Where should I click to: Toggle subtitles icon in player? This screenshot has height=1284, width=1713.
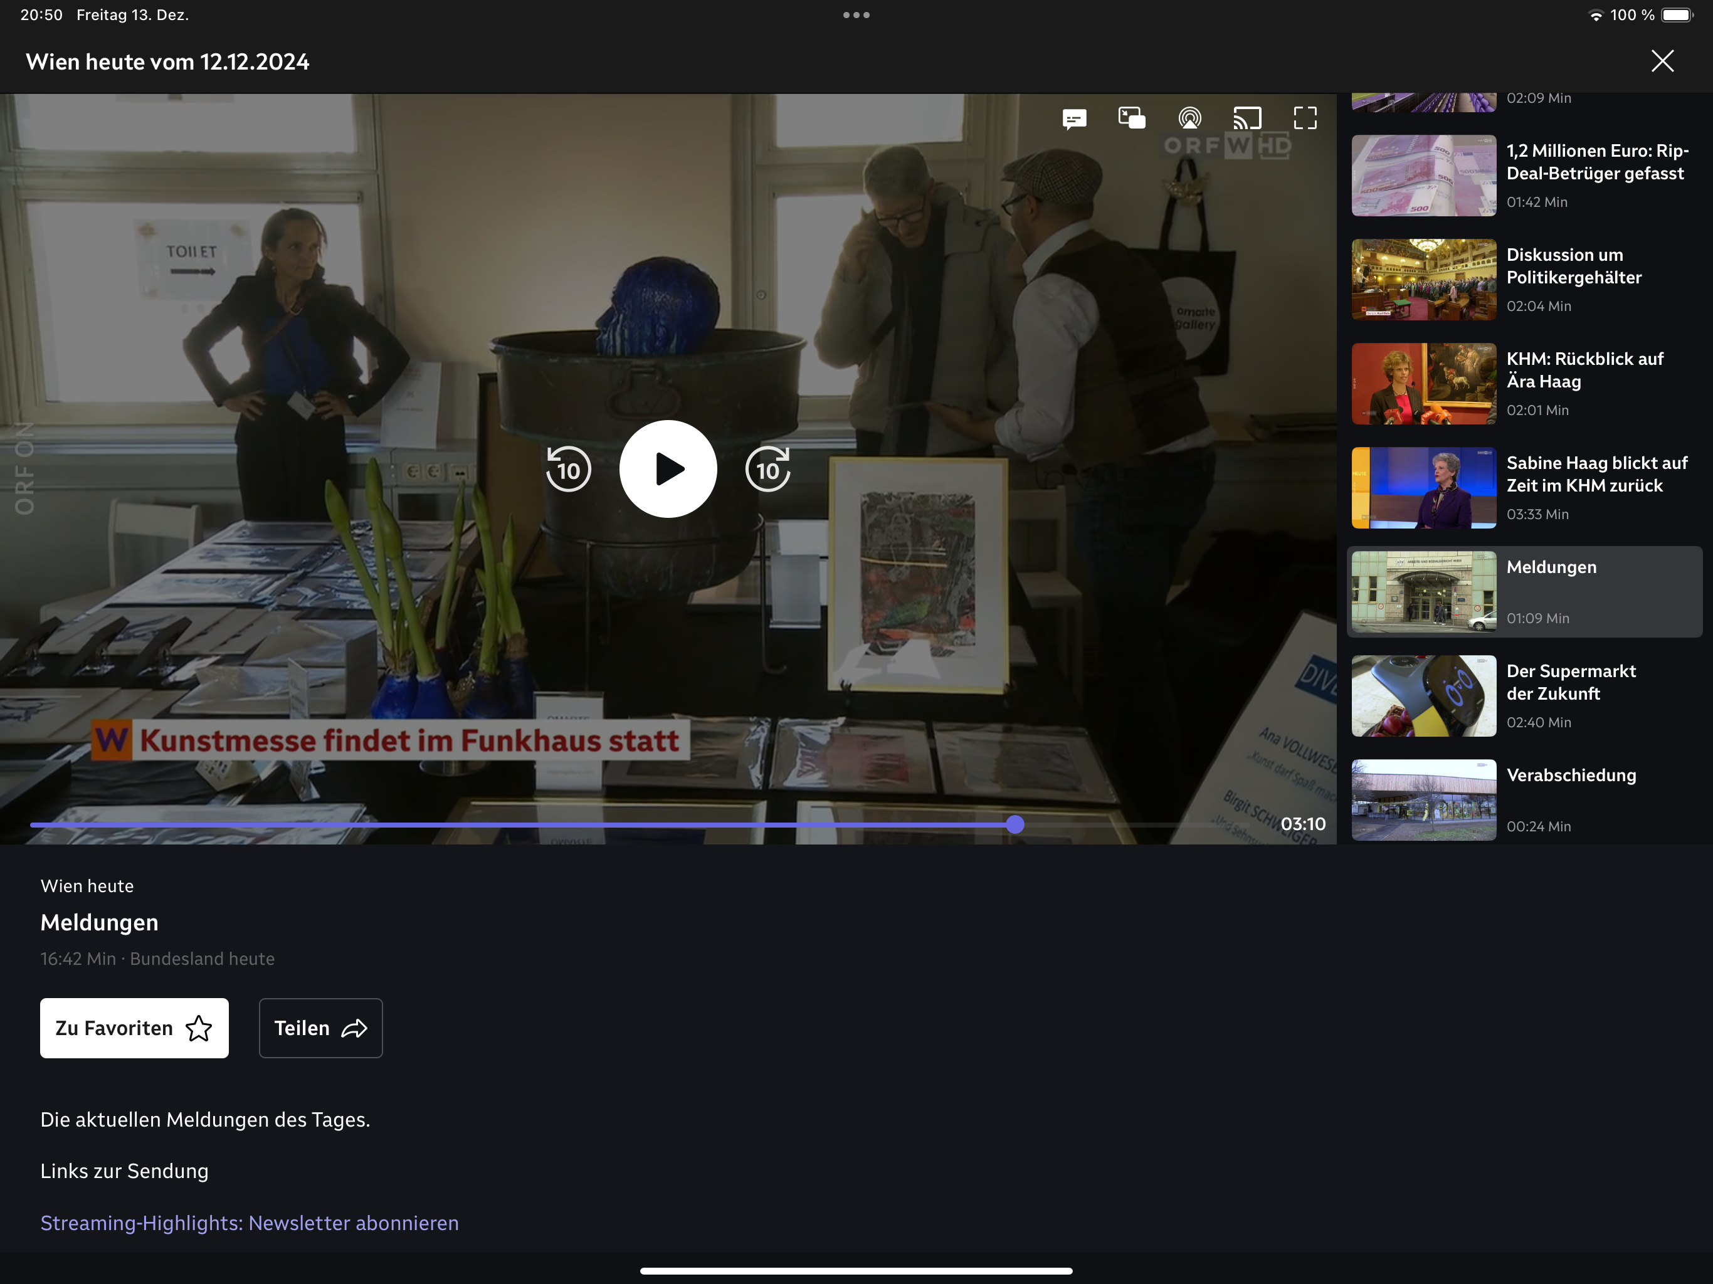pyautogui.click(x=1074, y=118)
